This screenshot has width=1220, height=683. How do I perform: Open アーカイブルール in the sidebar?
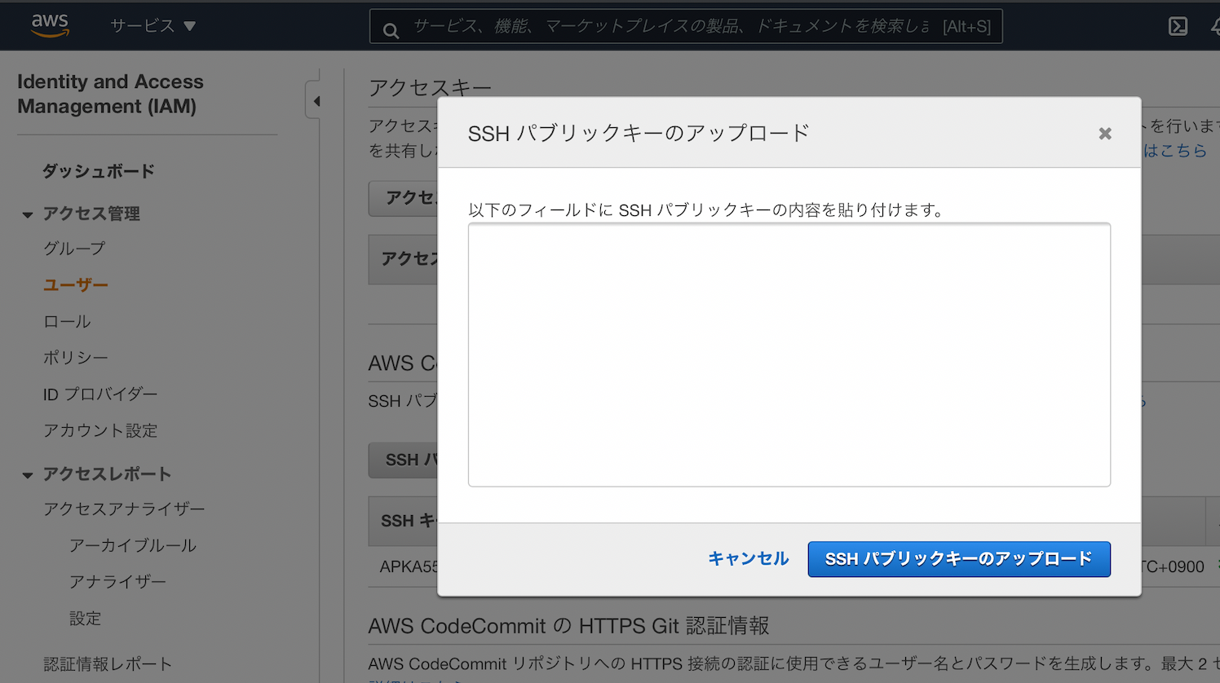[132, 545]
